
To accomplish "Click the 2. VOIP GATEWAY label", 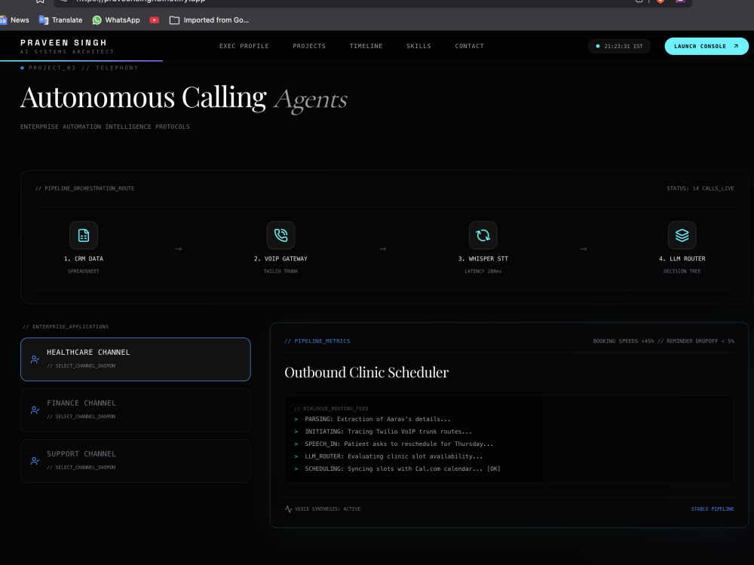I will point(280,258).
